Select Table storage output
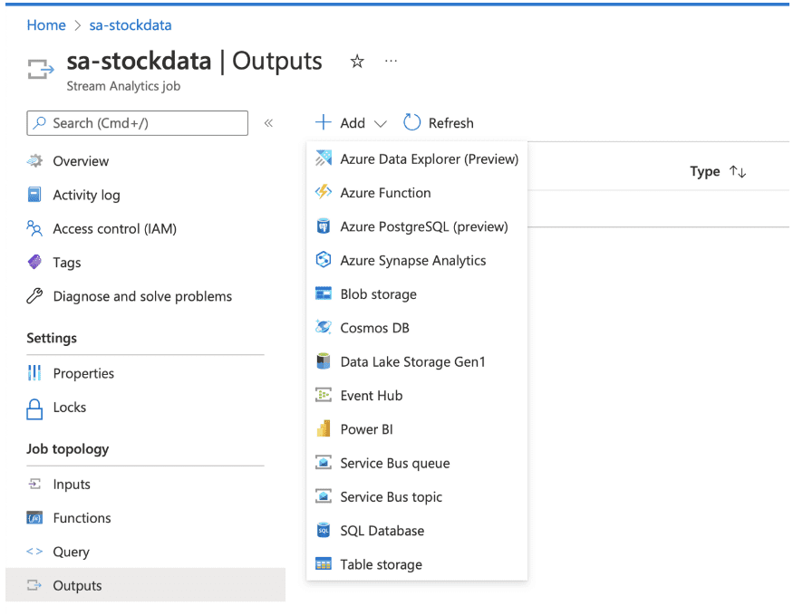Screen dimensions: 803x615 click(x=417, y=564)
